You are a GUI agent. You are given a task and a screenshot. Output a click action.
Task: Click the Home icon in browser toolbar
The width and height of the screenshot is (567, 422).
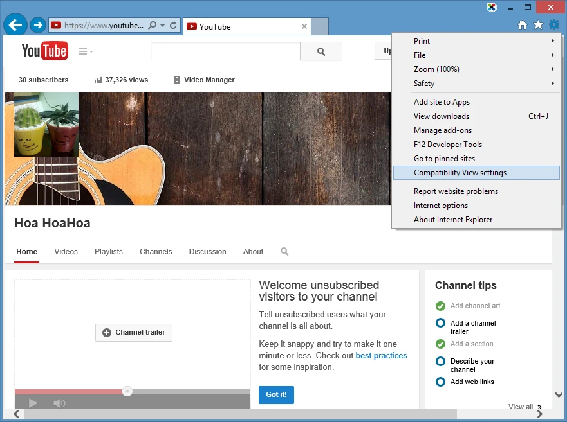click(x=523, y=25)
